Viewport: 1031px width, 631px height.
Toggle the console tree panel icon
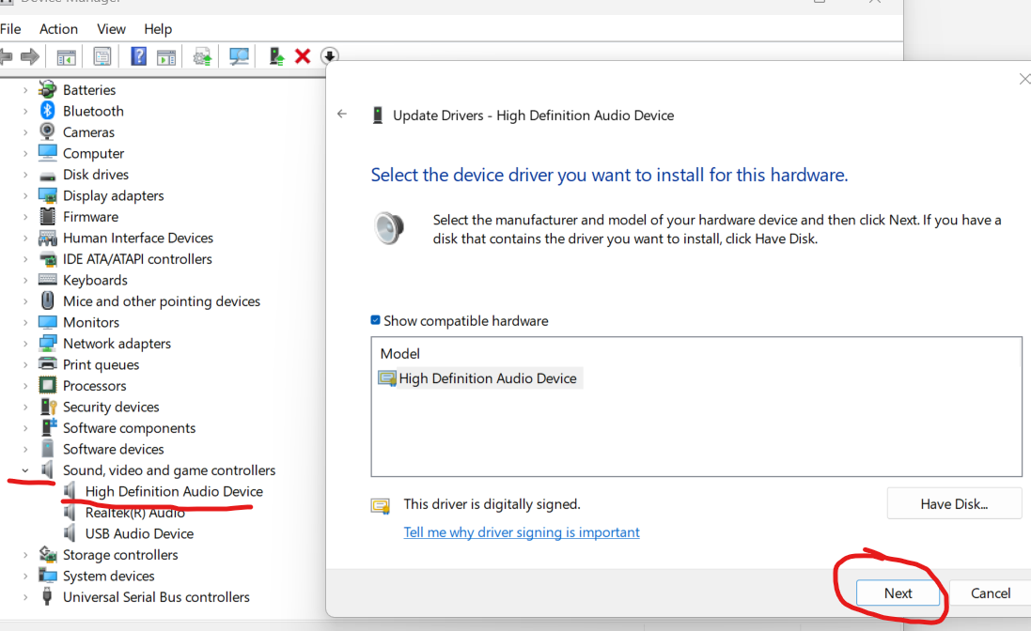pos(65,56)
